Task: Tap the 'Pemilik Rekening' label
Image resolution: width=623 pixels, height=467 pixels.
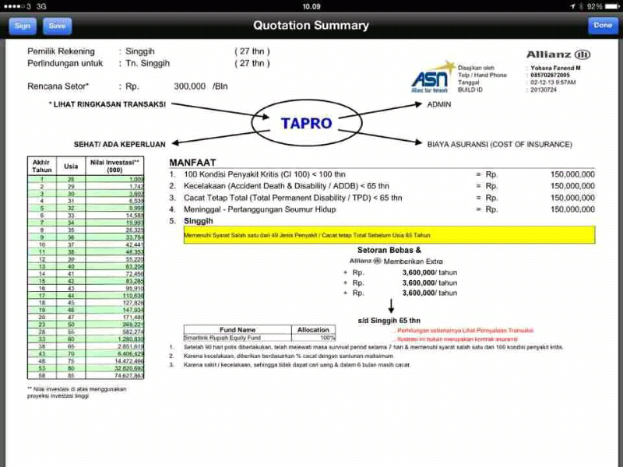Action: 61,51
